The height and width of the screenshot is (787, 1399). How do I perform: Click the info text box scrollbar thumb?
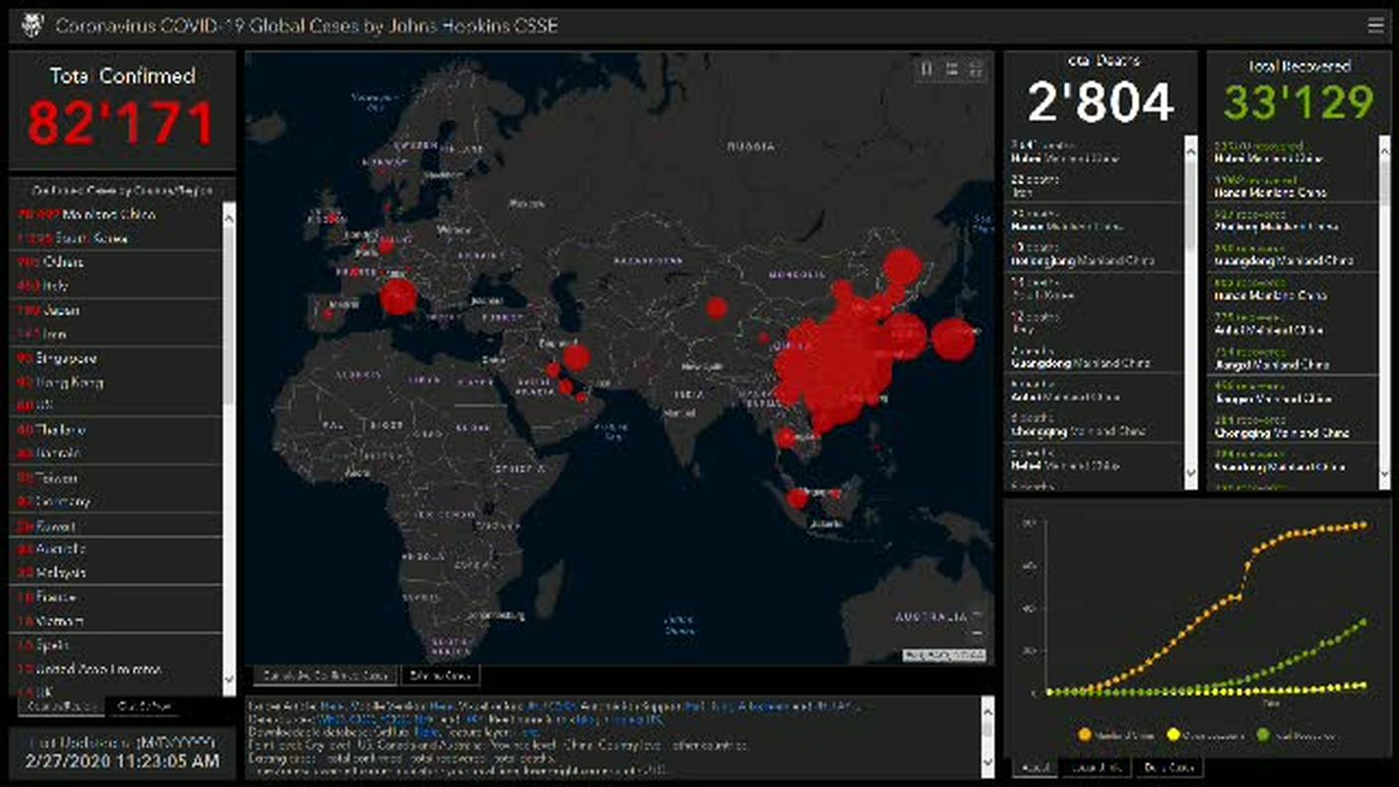click(x=987, y=727)
